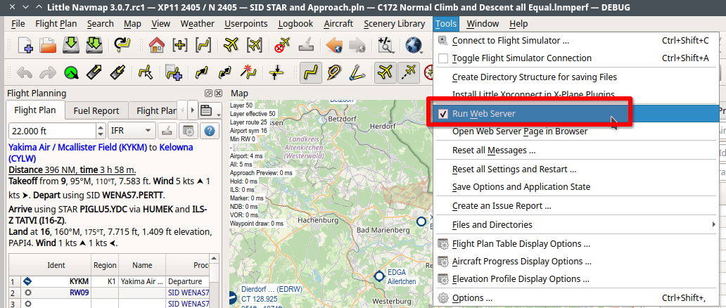The image size is (726, 308).
Task: Select Create an Issue Report menu entry
Action: pyautogui.click(x=575, y=205)
